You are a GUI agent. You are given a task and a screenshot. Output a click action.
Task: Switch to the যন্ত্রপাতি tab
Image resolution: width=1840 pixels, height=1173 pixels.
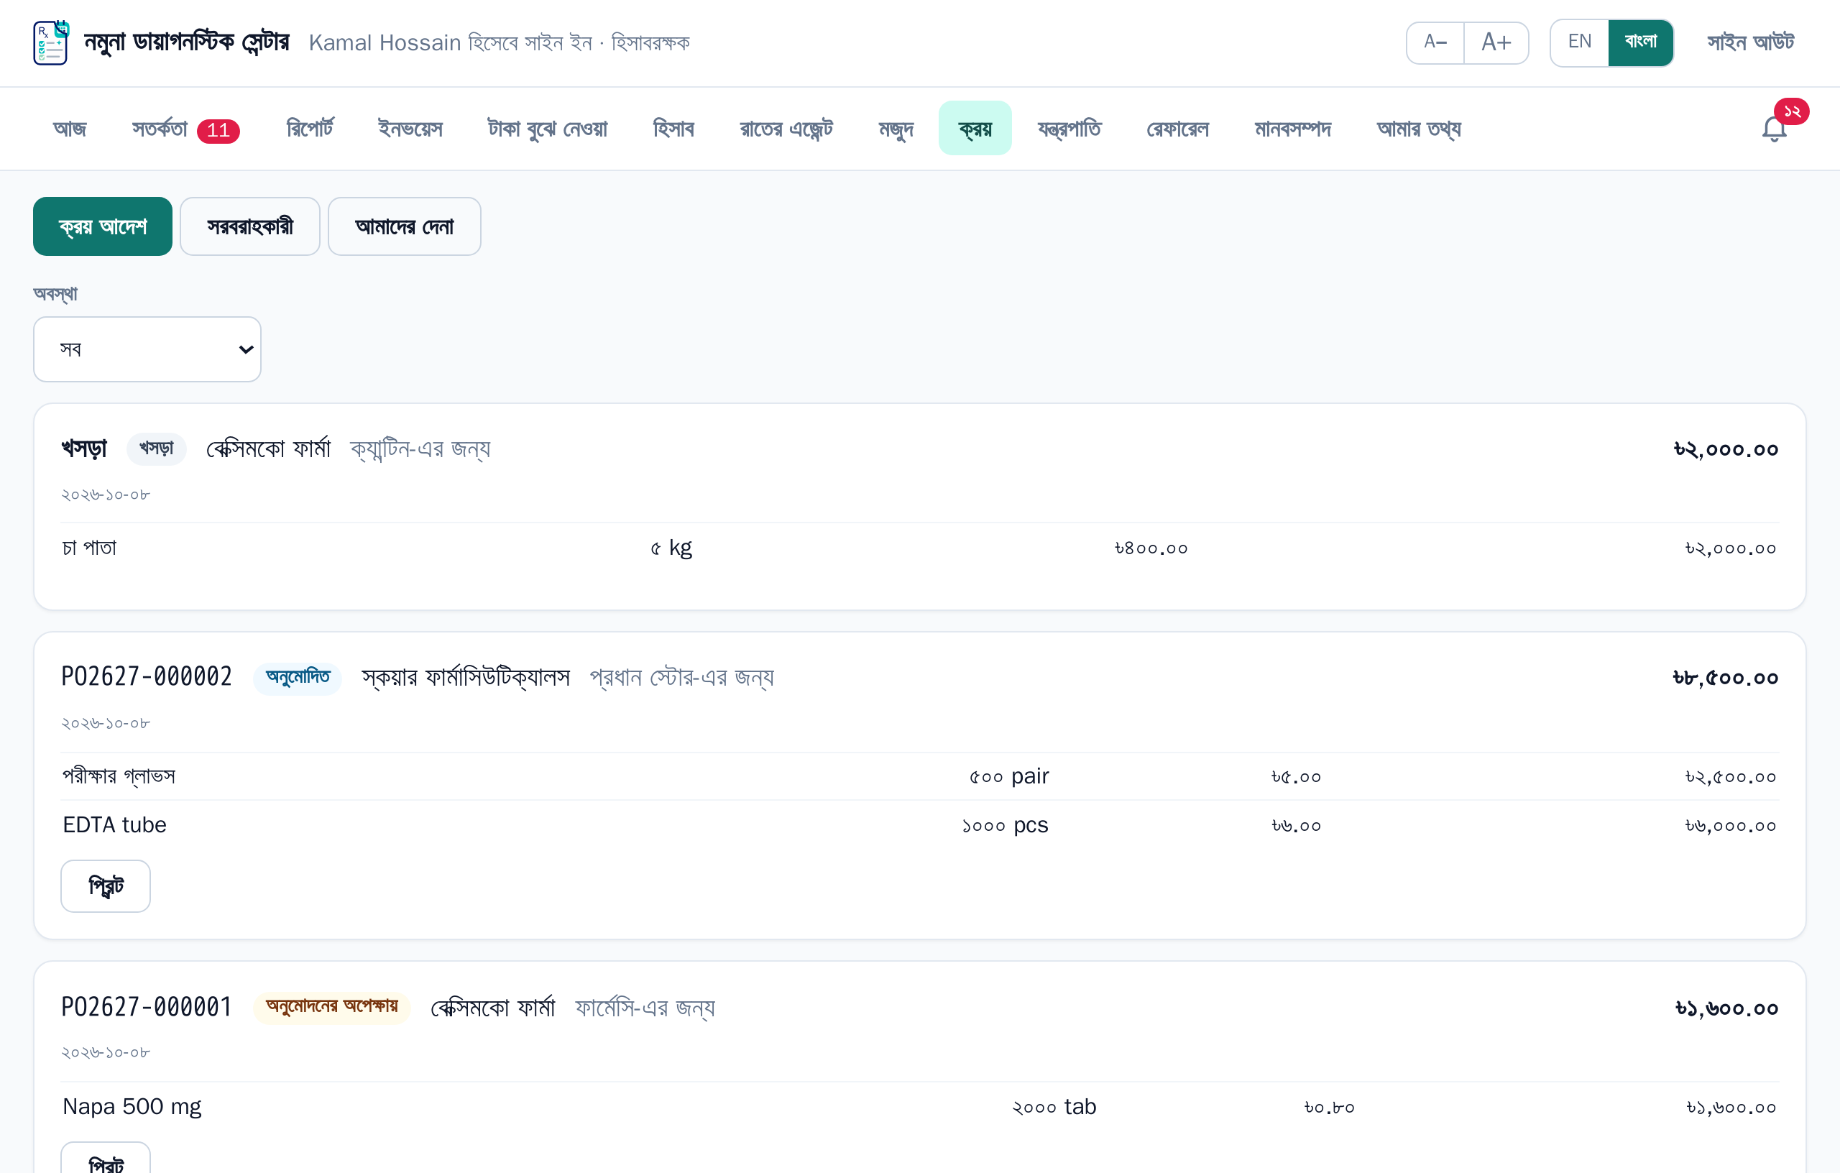[x=1069, y=129]
